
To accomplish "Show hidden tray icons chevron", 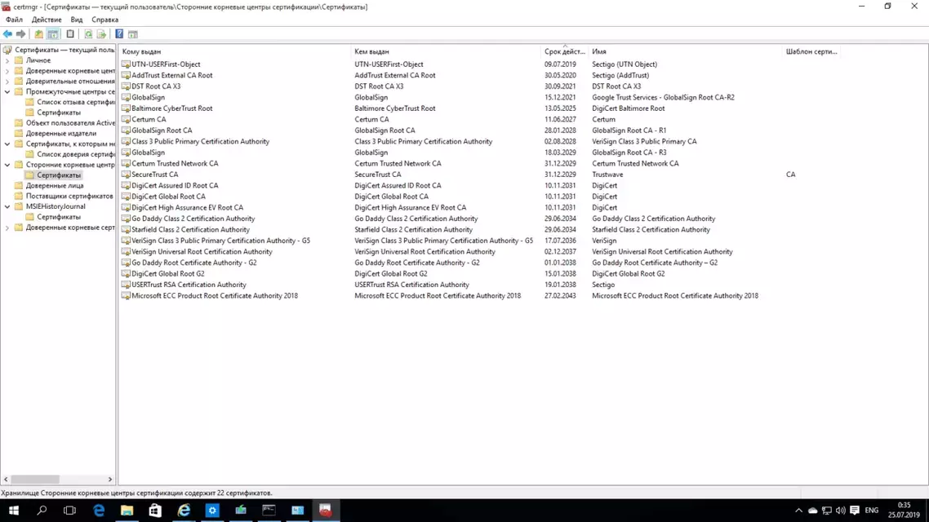I will click(x=798, y=510).
